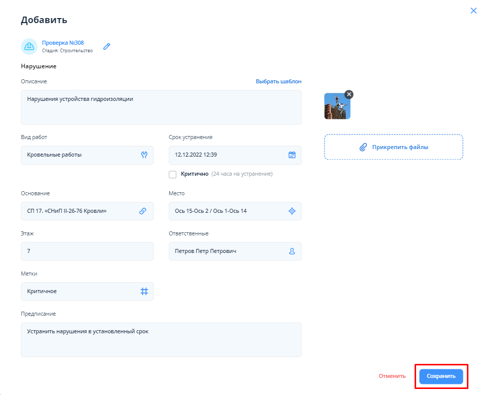483x395 pixels.
Task: Click the person icon in Ответственные field
Action: [292, 251]
